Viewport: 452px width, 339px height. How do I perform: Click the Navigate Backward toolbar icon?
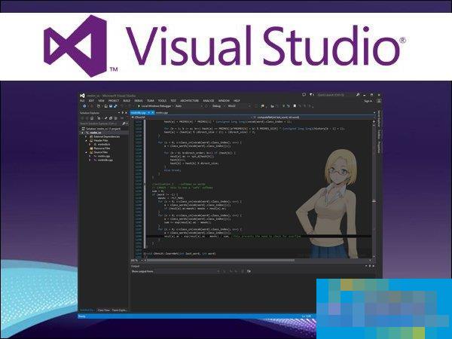pyautogui.click(x=84, y=106)
